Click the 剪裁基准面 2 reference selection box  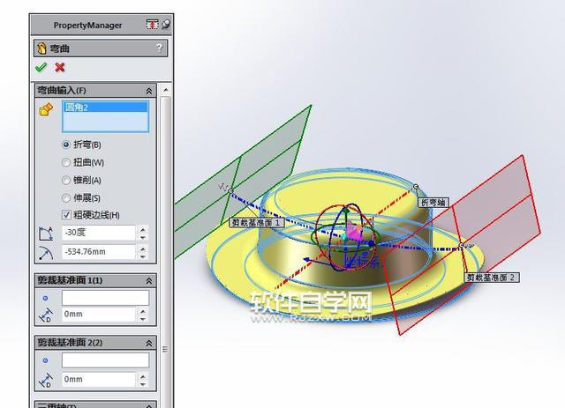tap(105, 360)
